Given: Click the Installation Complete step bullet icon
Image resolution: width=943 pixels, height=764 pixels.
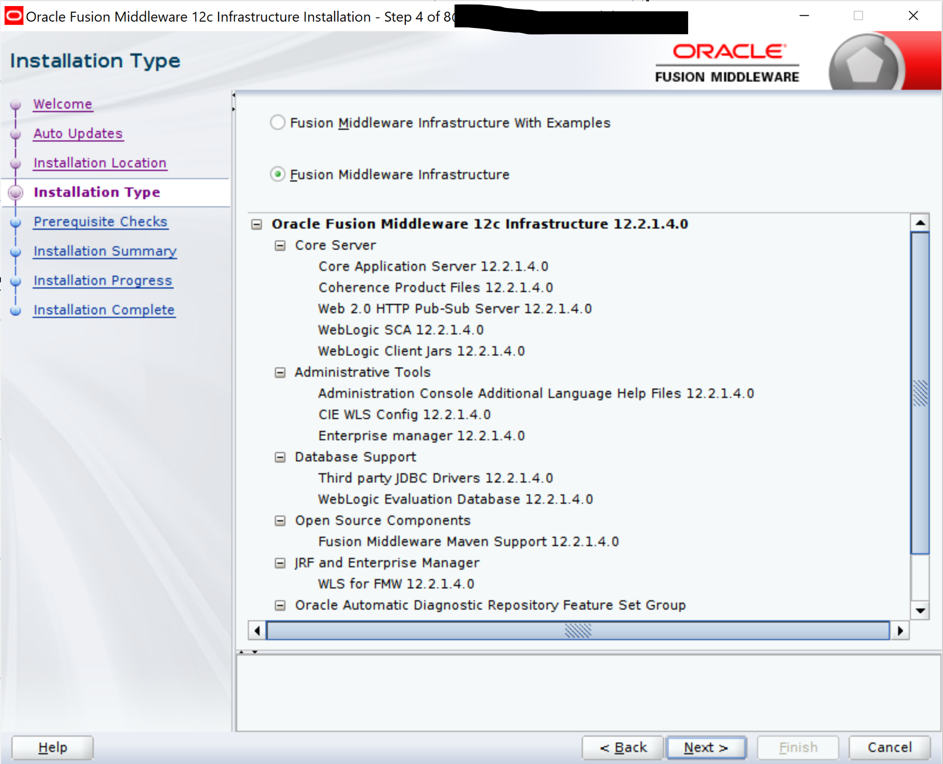Looking at the screenshot, I should [x=16, y=310].
